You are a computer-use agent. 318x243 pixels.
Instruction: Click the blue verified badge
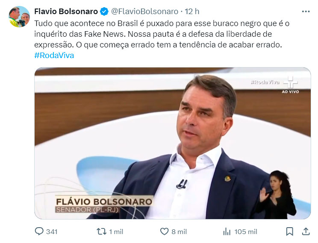(104, 12)
